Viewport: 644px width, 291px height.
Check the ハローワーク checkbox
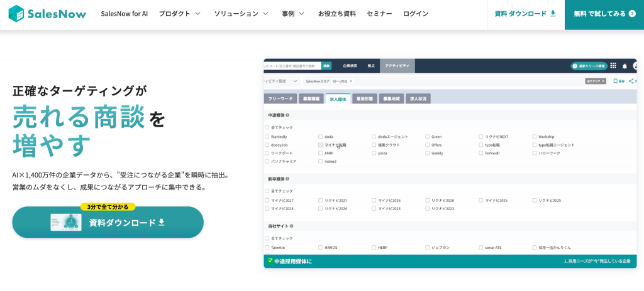pos(535,153)
